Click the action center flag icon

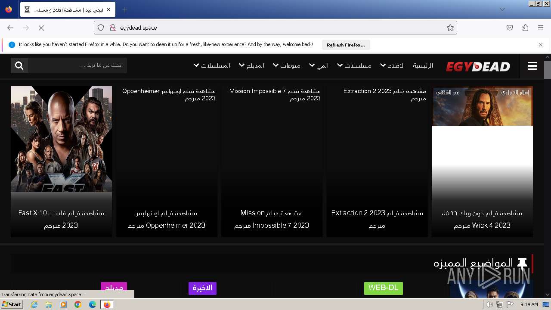pos(511,304)
